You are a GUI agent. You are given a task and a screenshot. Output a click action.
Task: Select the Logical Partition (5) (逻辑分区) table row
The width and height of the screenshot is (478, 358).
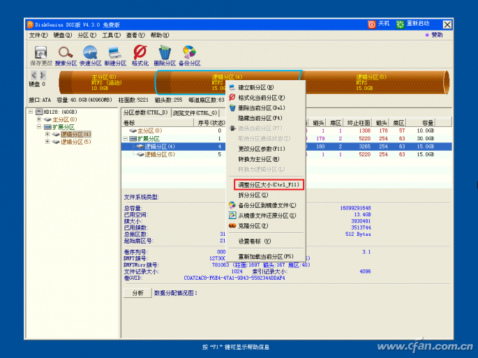point(286,155)
